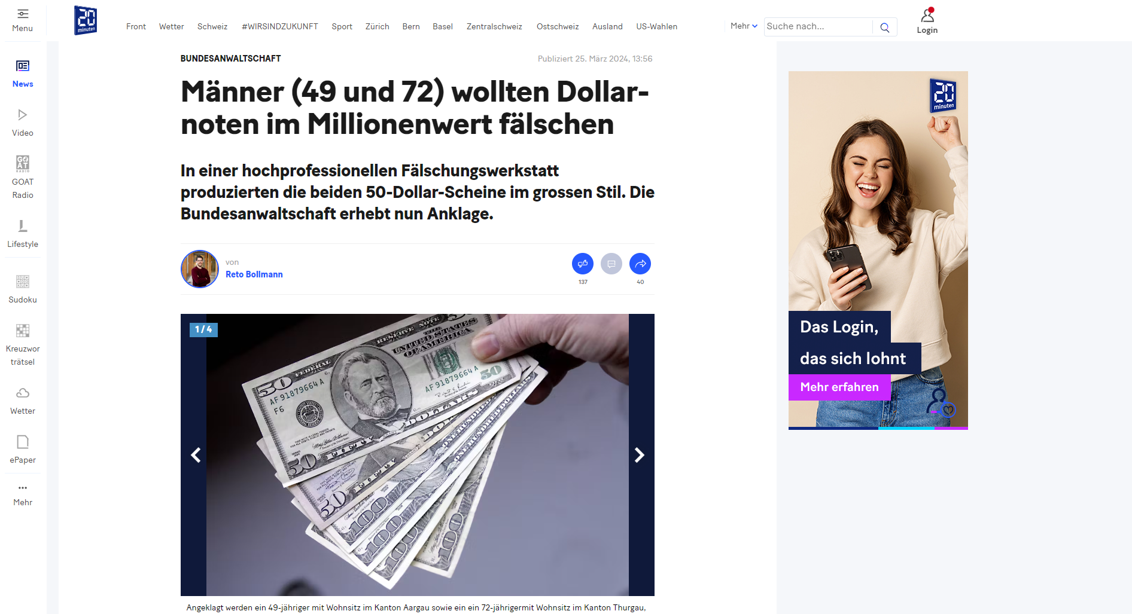
Task: Open the hamburger Menu icon
Action: 23,14
